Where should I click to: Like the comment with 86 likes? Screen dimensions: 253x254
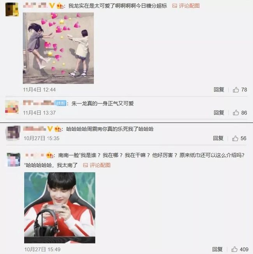click(x=236, y=112)
